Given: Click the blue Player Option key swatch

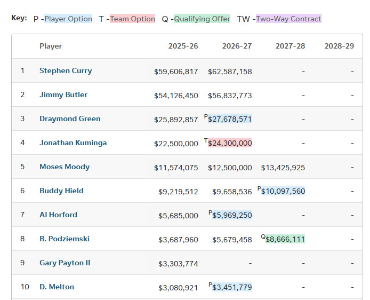Looking at the screenshot, I should 68,19.
